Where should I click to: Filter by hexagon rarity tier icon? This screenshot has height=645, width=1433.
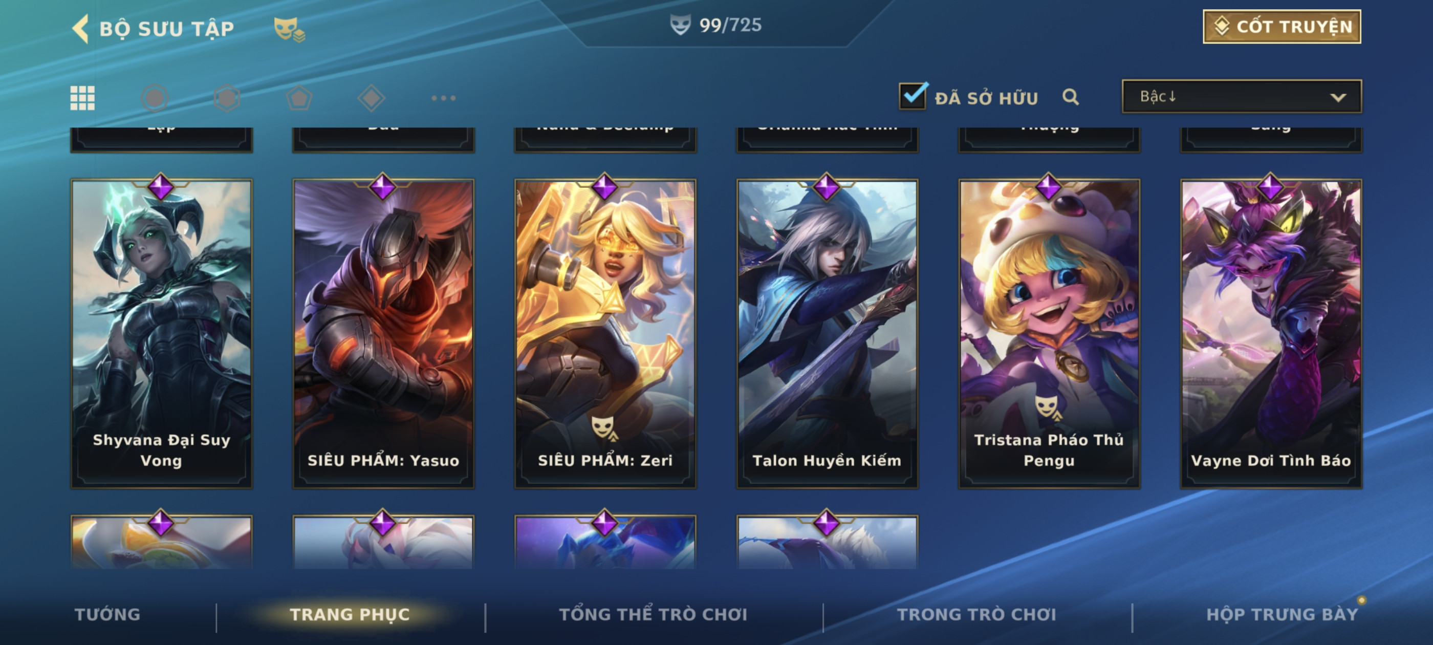click(x=227, y=98)
